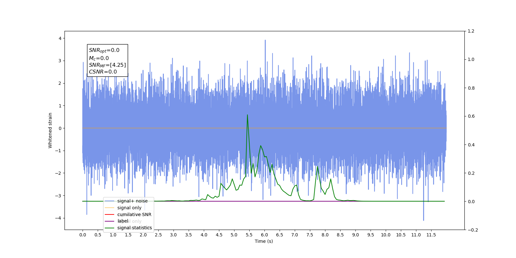Viewport: 516px width, 258px height.
Task: Click the 2 tick on the left strain axis
Action: click(x=60, y=83)
